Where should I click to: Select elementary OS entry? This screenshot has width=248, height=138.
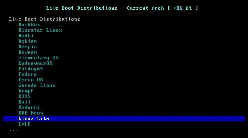(39, 58)
